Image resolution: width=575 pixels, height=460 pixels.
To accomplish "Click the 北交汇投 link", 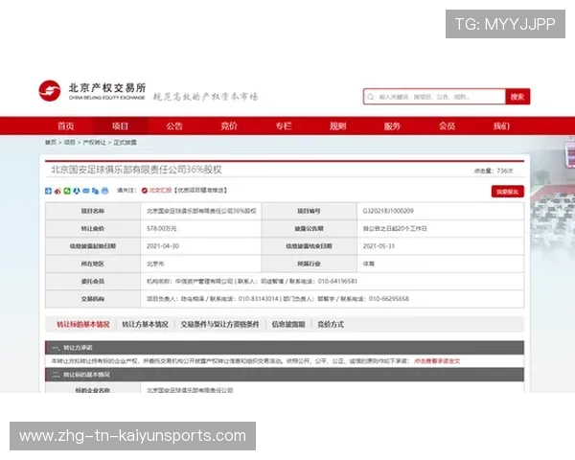I will (x=160, y=191).
